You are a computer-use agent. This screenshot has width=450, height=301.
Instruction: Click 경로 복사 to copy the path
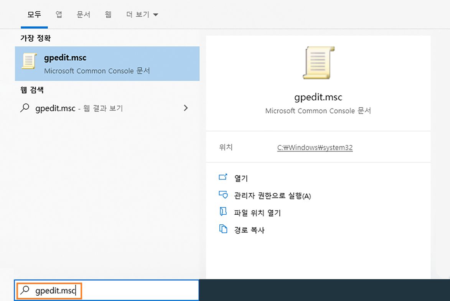pos(249,230)
